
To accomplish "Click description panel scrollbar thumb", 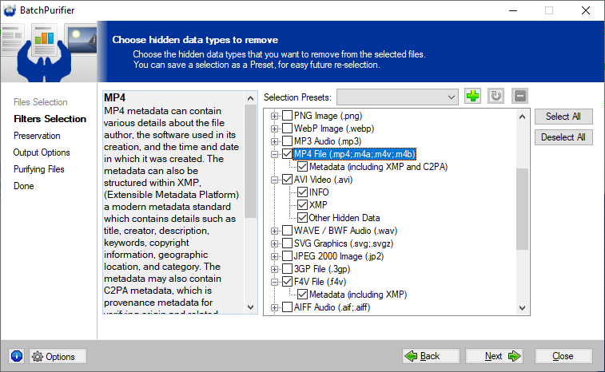I will (x=250, y=161).
